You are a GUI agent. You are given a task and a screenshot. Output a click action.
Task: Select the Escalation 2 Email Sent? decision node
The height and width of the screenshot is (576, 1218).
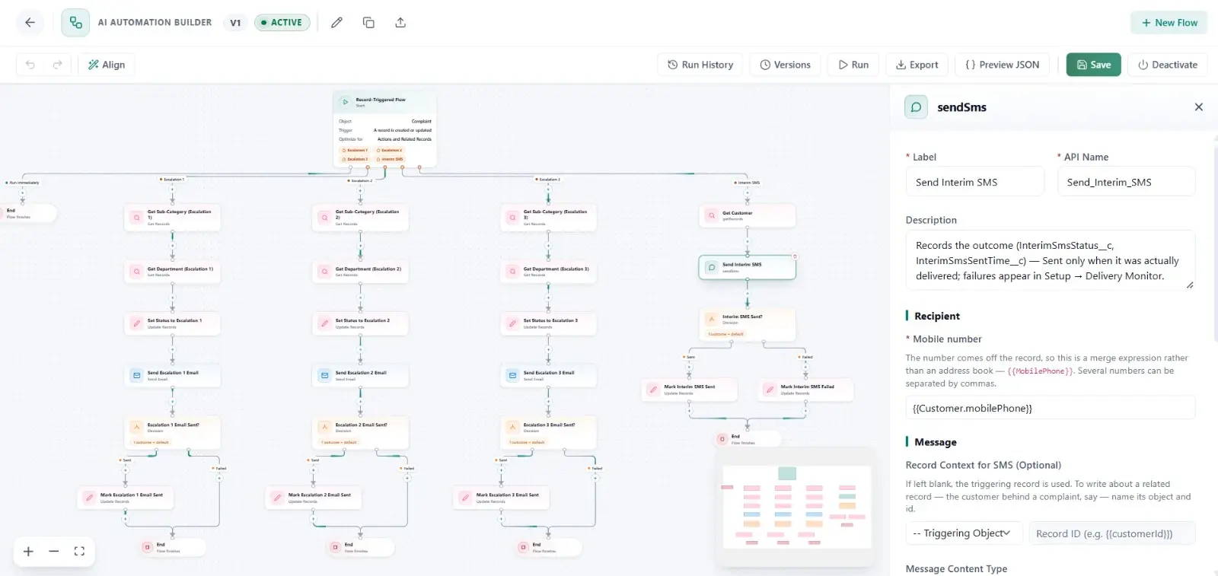click(x=361, y=432)
